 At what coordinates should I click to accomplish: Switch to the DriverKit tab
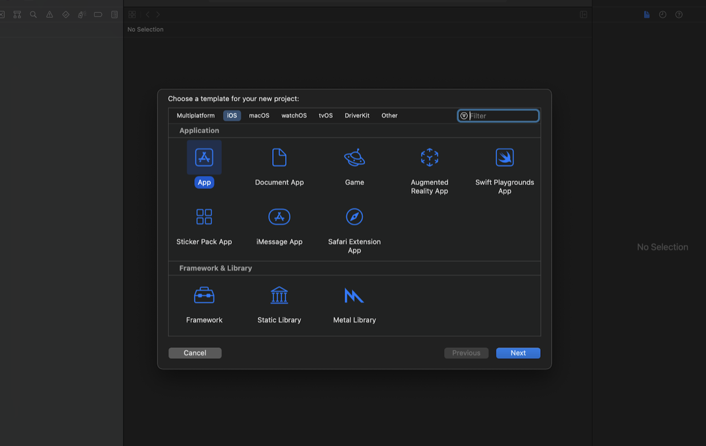tap(357, 115)
